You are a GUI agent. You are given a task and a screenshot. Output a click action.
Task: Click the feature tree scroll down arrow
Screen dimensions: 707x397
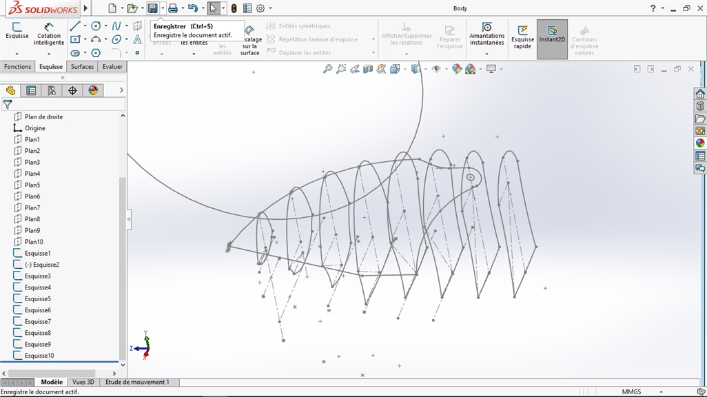(x=123, y=365)
